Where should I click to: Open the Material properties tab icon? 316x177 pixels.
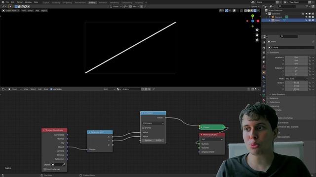pos(264,100)
